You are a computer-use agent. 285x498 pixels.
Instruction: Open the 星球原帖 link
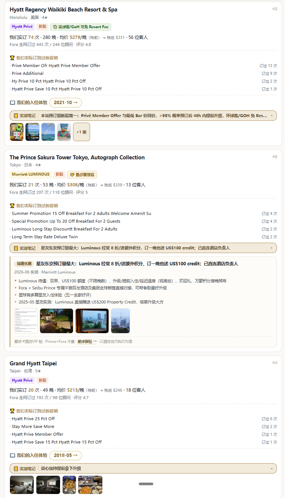(87, 341)
